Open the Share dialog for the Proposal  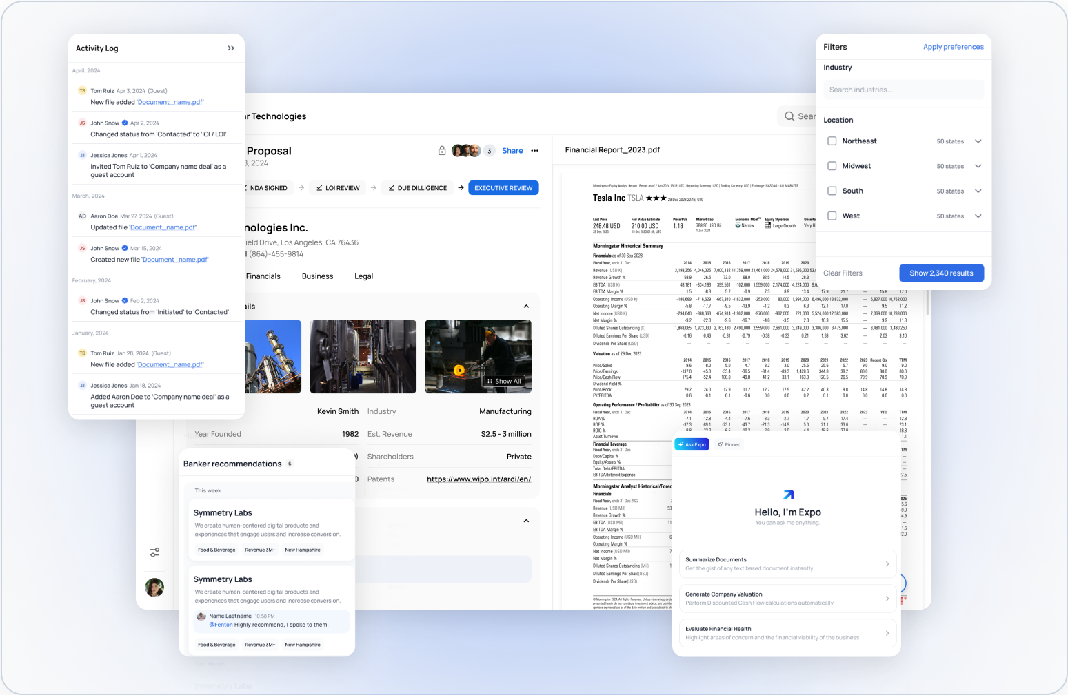coord(512,150)
